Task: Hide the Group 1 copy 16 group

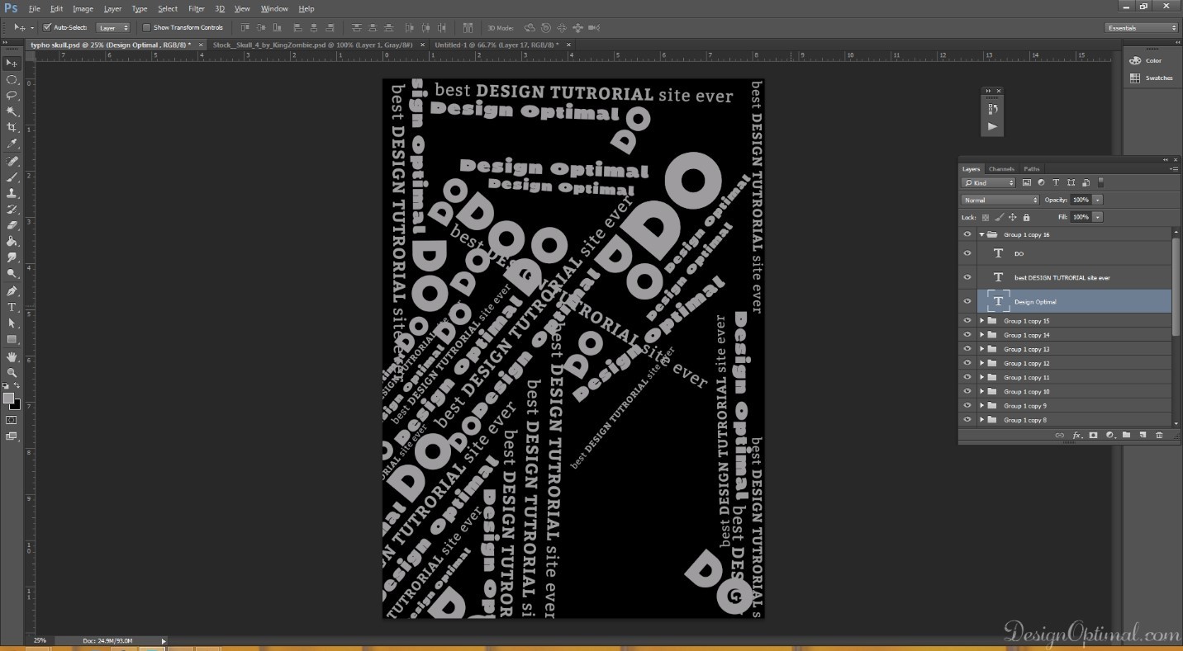Action: (x=967, y=234)
